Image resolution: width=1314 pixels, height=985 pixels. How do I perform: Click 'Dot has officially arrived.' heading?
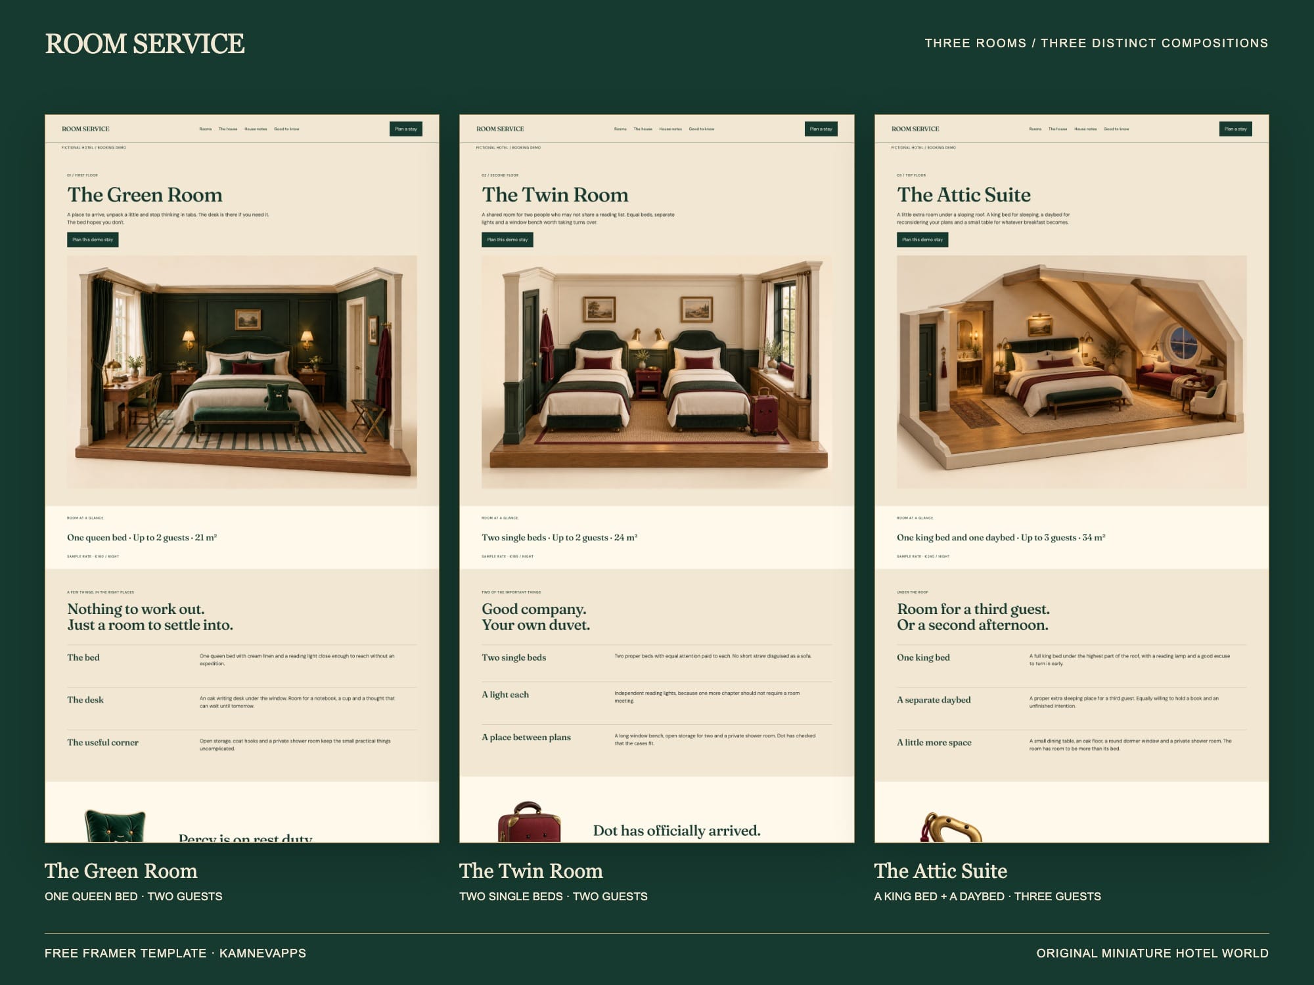[x=677, y=831]
